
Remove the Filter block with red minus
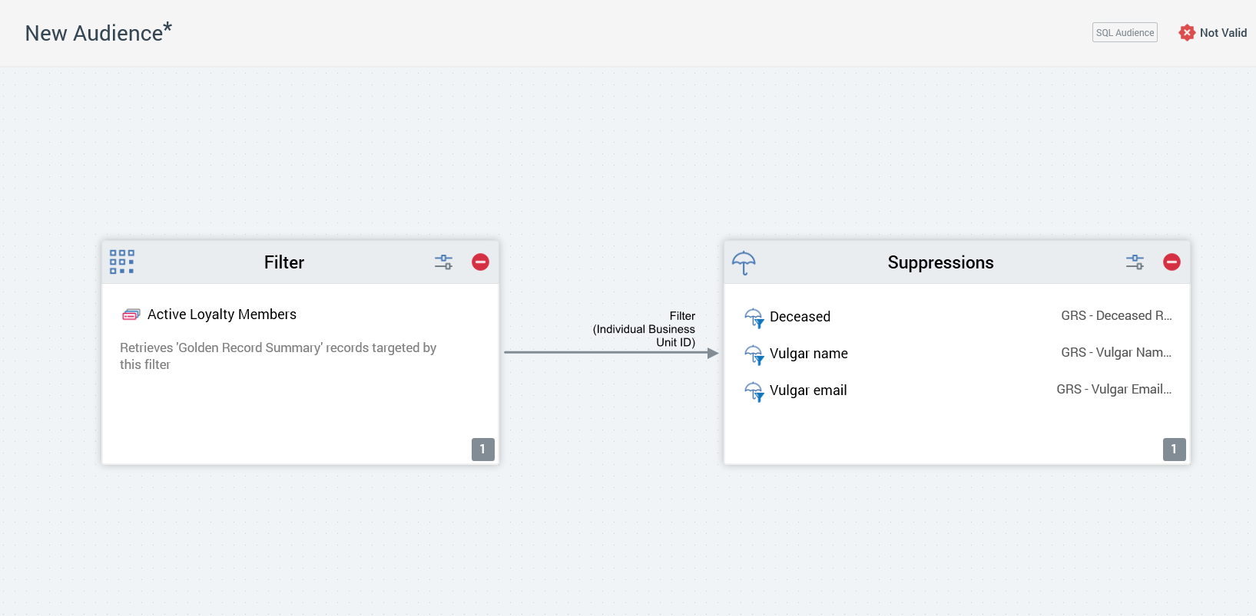[480, 262]
